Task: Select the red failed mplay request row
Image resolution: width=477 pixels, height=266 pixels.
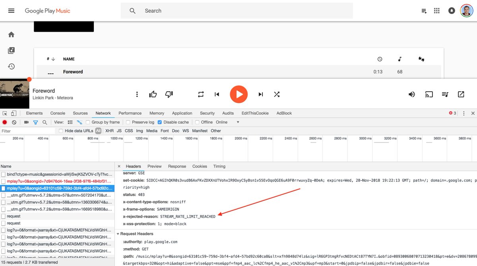Action: (x=58, y=181)
